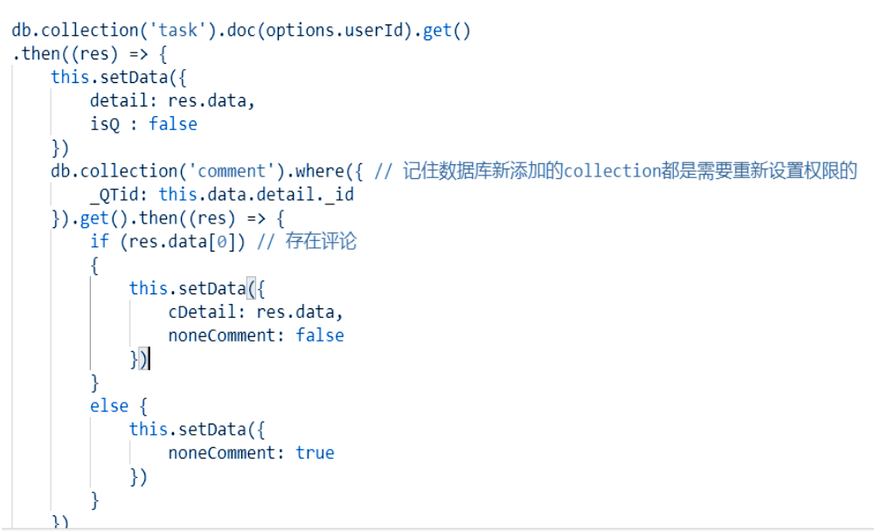Click on this.data.detail._id expression

(x=255, y=195)
